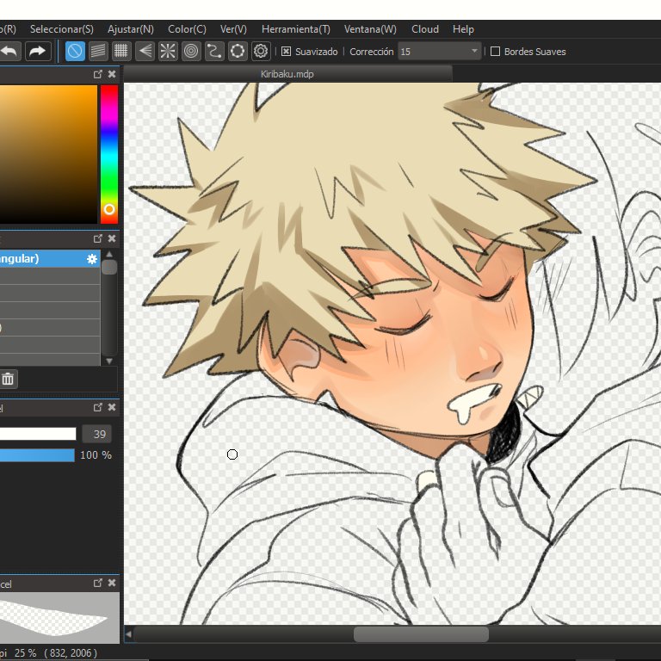The height and width of the screenshot is (661, 661).
Task: Click the 25 % zoom status text
Action: pyautogui.click(x=25, y=653)
